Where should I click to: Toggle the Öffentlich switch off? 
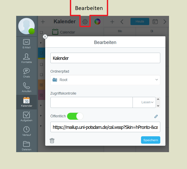click(75, 116)
